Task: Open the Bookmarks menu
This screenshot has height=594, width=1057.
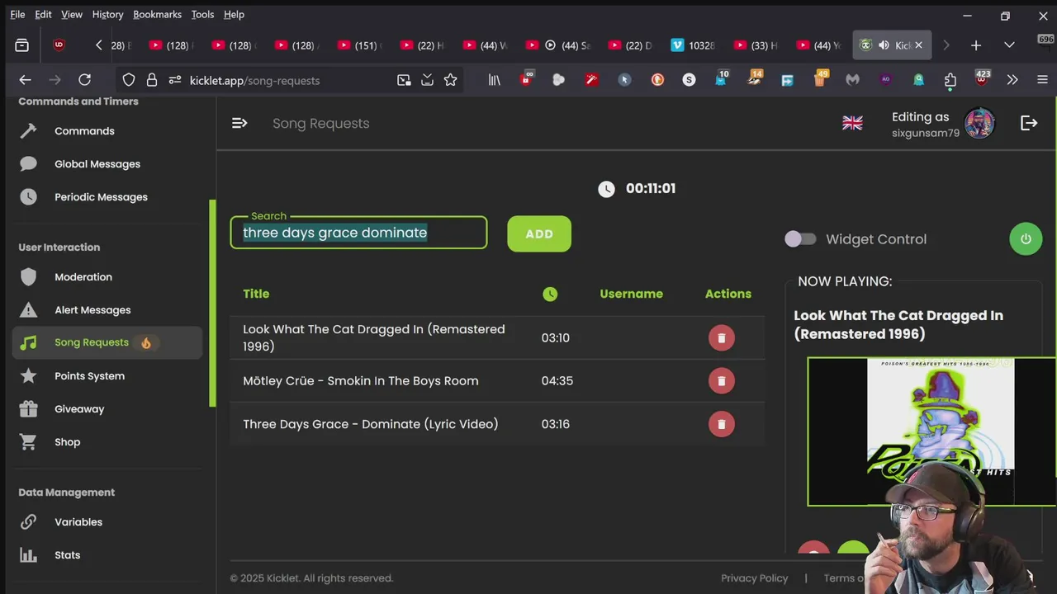Action: coord(157,14)
